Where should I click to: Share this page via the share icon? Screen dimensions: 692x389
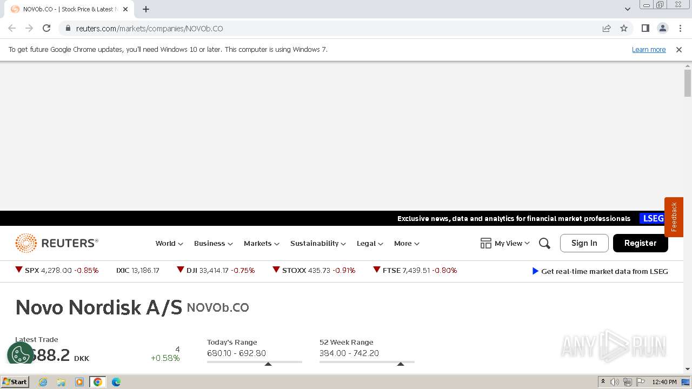point(607,28)
